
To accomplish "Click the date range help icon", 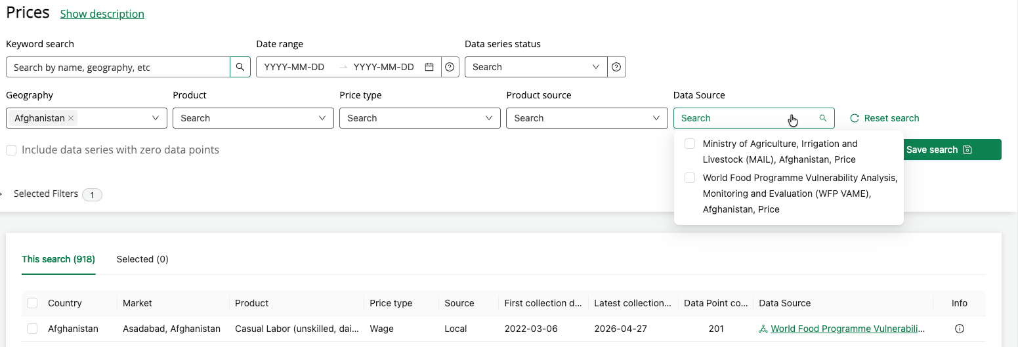I will click(x=450, y=67).
